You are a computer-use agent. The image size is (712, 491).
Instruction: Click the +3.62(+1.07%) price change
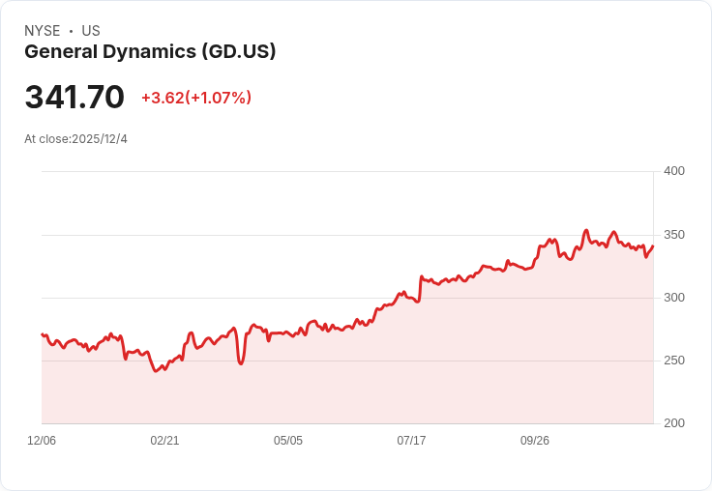(196, 98)
